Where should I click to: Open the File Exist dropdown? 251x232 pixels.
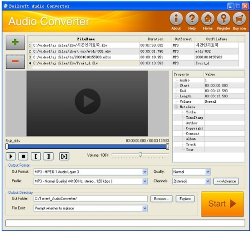coord(145,208)
